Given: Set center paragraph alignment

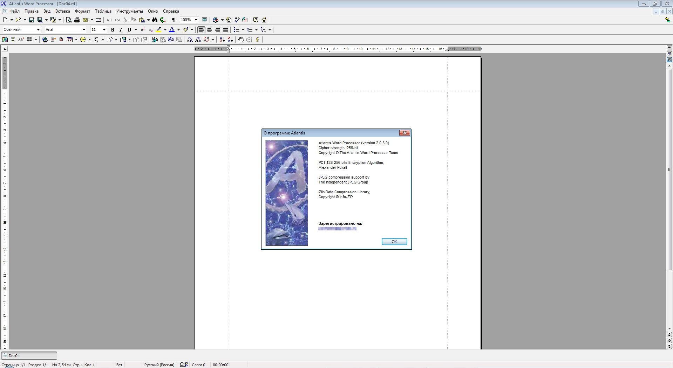Looking at the screenshot, I should point(209,30).
